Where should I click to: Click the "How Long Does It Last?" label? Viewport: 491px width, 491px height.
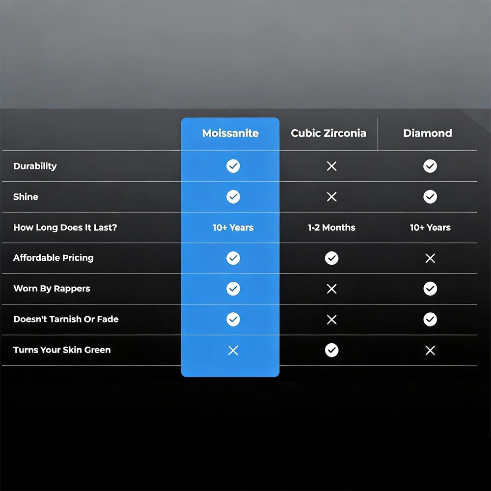tap(65, 227)
